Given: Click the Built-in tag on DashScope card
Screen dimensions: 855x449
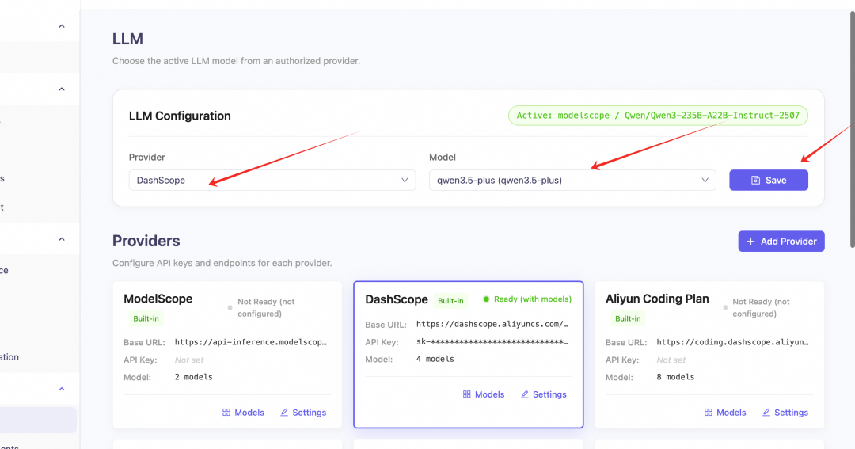Looking at the screenshot, I should point(450,301).
